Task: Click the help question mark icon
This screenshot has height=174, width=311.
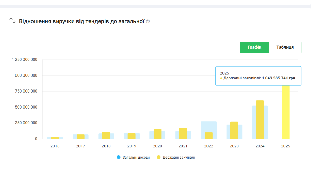Action: pos(148,22)
